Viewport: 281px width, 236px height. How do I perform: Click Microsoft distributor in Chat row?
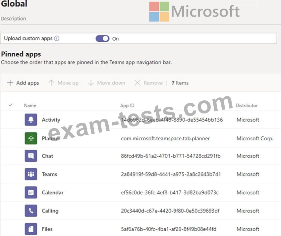(248, 156)
